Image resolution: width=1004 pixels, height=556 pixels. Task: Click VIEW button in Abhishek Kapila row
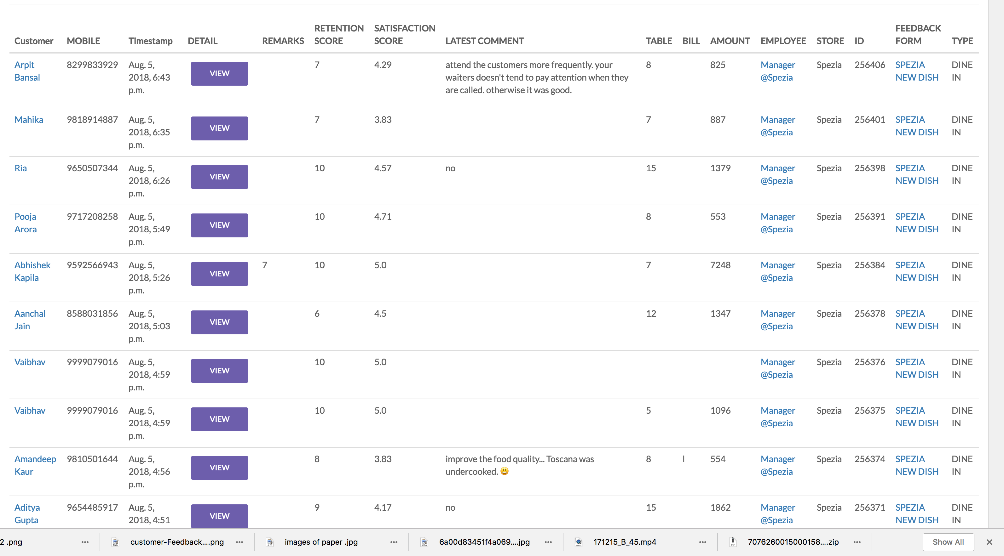[219, 274]
